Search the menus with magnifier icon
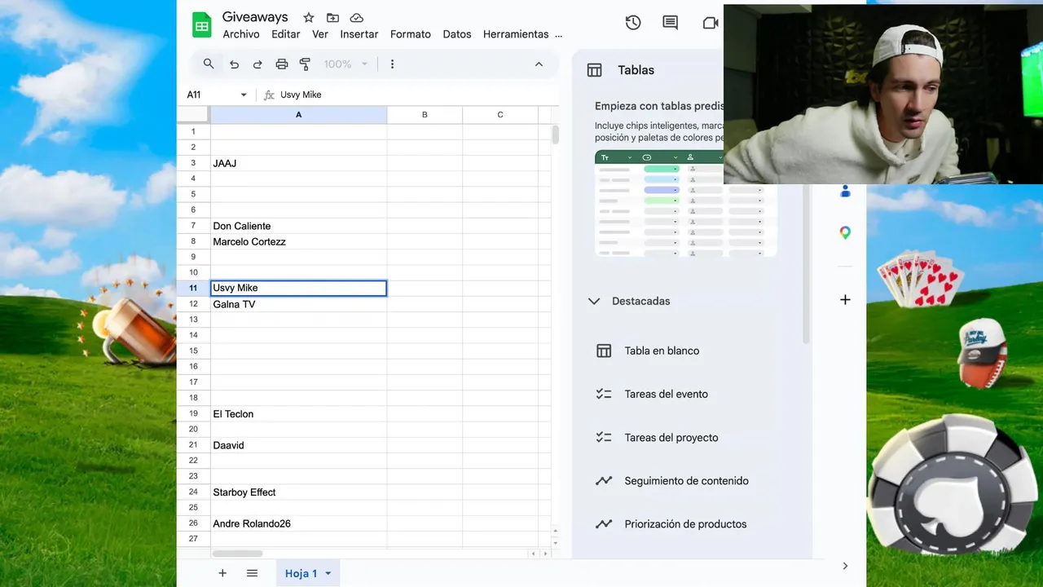1043x587 pixels. (209, 64)
